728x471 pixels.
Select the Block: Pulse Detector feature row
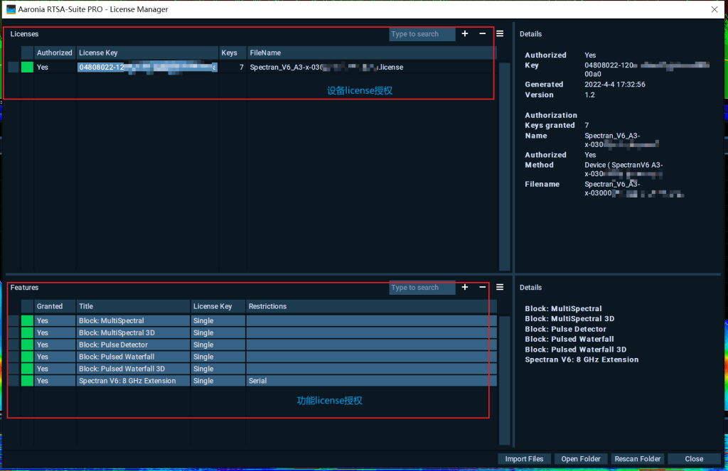tap(133, 345)
